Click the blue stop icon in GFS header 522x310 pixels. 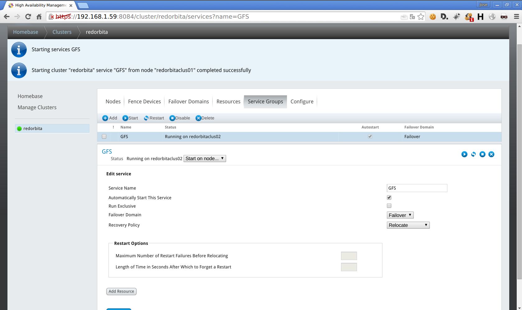click(482, 154)
